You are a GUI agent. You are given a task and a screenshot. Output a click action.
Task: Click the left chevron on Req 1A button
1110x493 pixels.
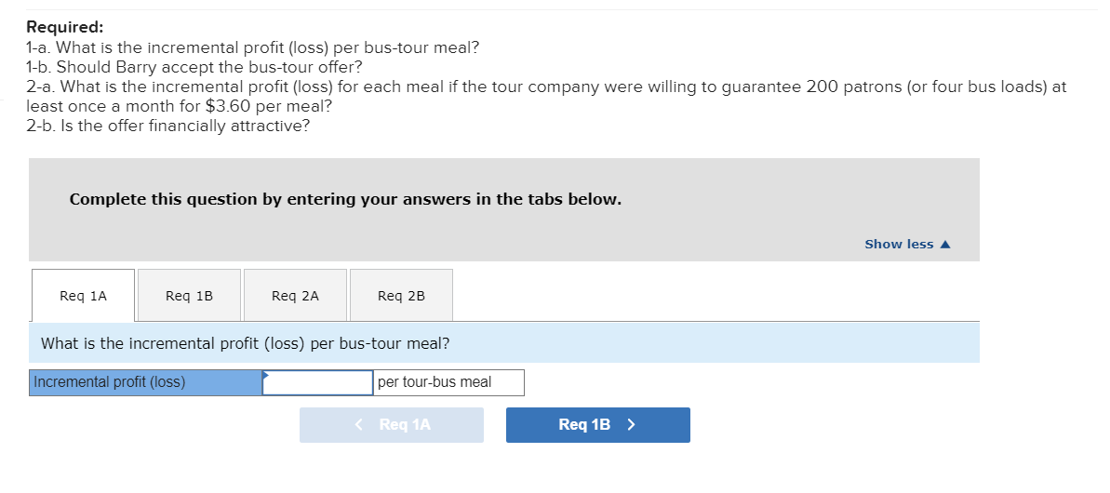360,425
